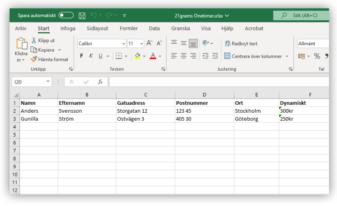Click Decrease font size icon
Image resolution: width=337 pixels, height=206 pixels.
(159, 43)
